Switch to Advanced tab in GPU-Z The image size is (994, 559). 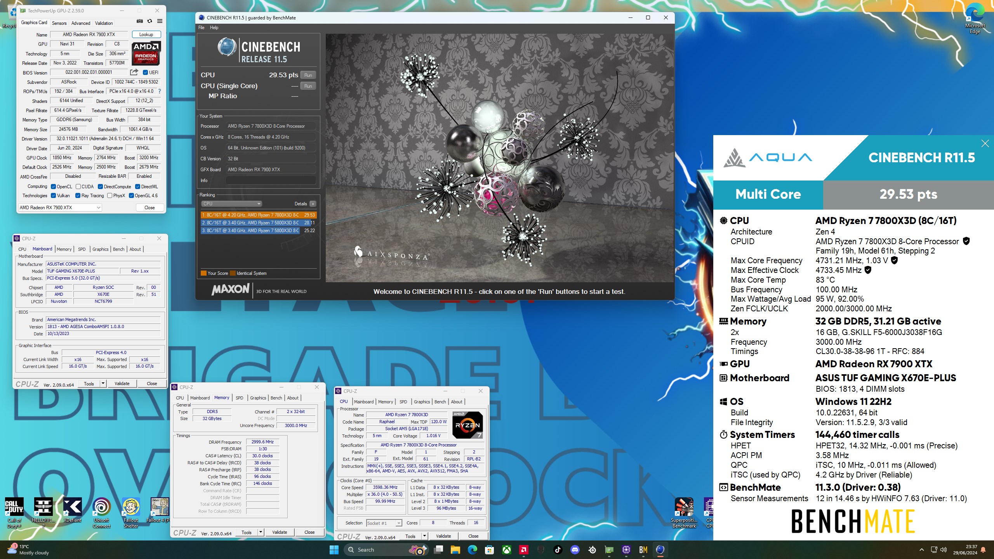click(x=81, y=23)
